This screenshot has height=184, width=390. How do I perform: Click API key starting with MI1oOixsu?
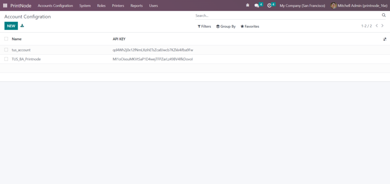click(153, 59)
